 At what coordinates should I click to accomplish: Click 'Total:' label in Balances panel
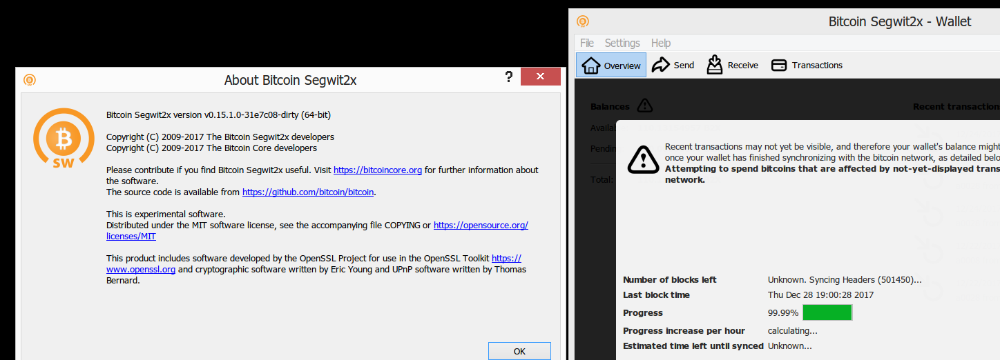601,180
